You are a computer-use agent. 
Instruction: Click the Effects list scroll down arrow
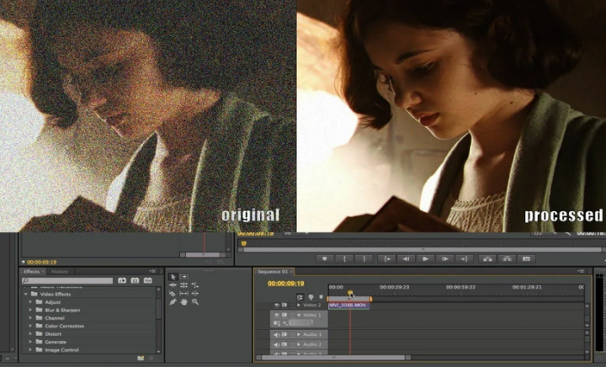tap(158, 351)
